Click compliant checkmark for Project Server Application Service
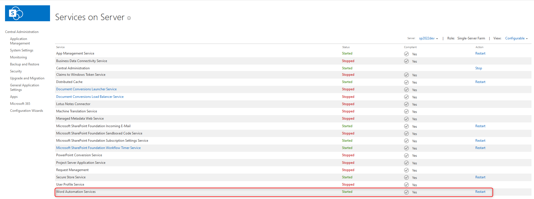 pyautogui.click(x=406, y=163)
